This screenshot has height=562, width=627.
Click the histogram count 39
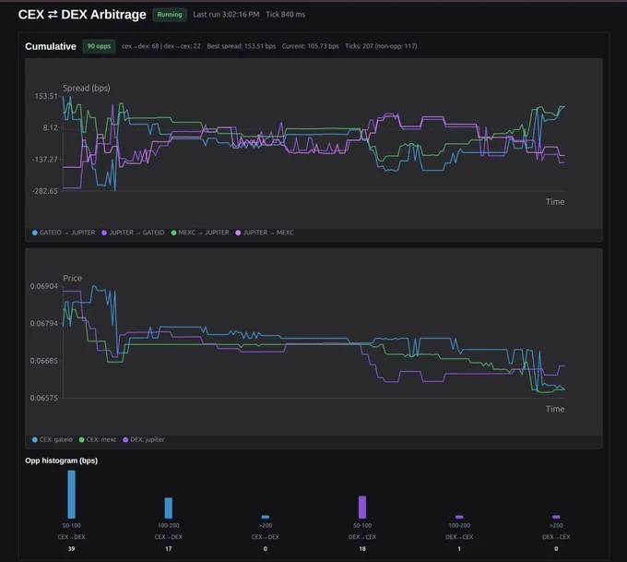72,549
